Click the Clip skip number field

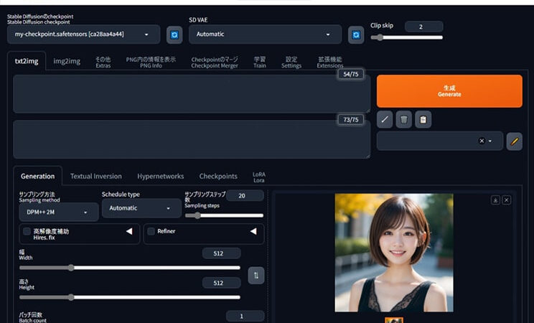[x=424, y=27]
